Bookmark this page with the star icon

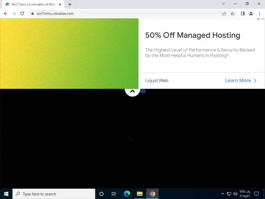[x=232, y=13]
